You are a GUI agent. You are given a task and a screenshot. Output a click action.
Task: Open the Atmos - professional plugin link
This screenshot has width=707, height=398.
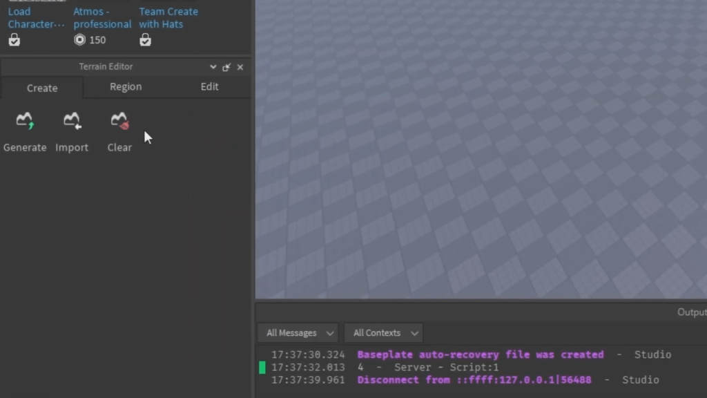(x=102, y=17)
